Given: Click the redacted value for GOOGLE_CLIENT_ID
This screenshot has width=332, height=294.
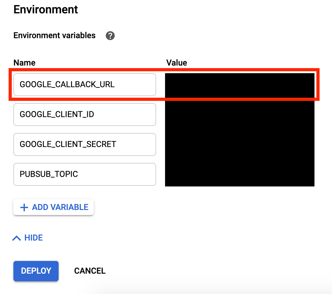Looking at the screenshot, I should pyautogui.click(x=240, y=114).
